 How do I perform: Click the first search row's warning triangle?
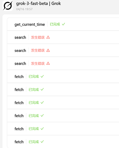[x=48, y=37]
